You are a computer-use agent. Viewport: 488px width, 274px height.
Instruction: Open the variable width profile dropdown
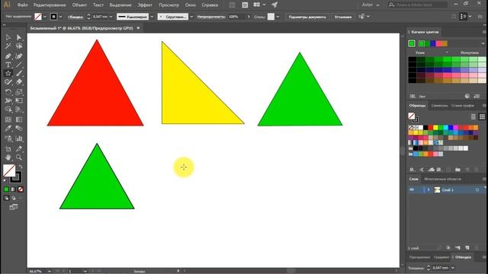[152, 17]
